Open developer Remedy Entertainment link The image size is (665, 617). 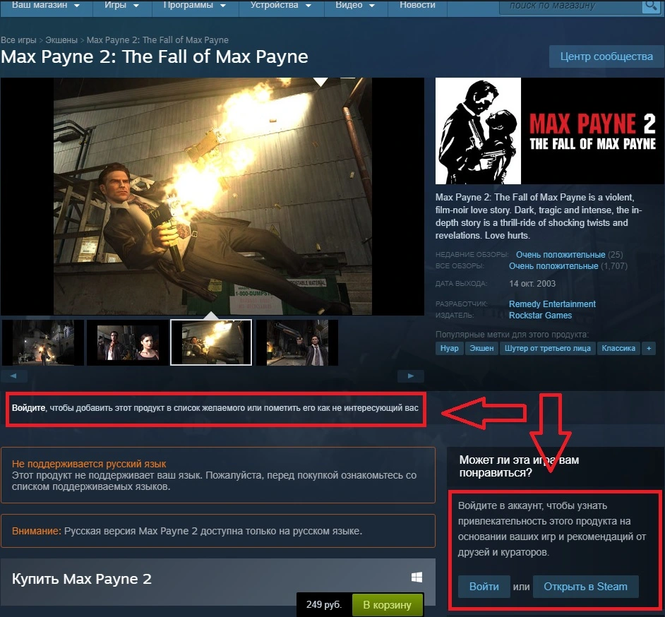click(x=552, y=304)
